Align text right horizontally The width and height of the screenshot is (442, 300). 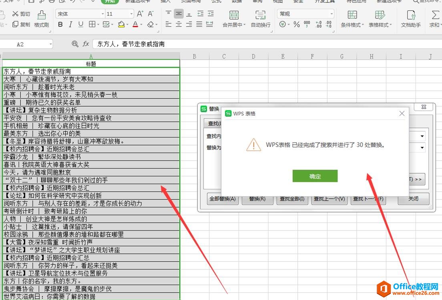click(x=189, y=24)
